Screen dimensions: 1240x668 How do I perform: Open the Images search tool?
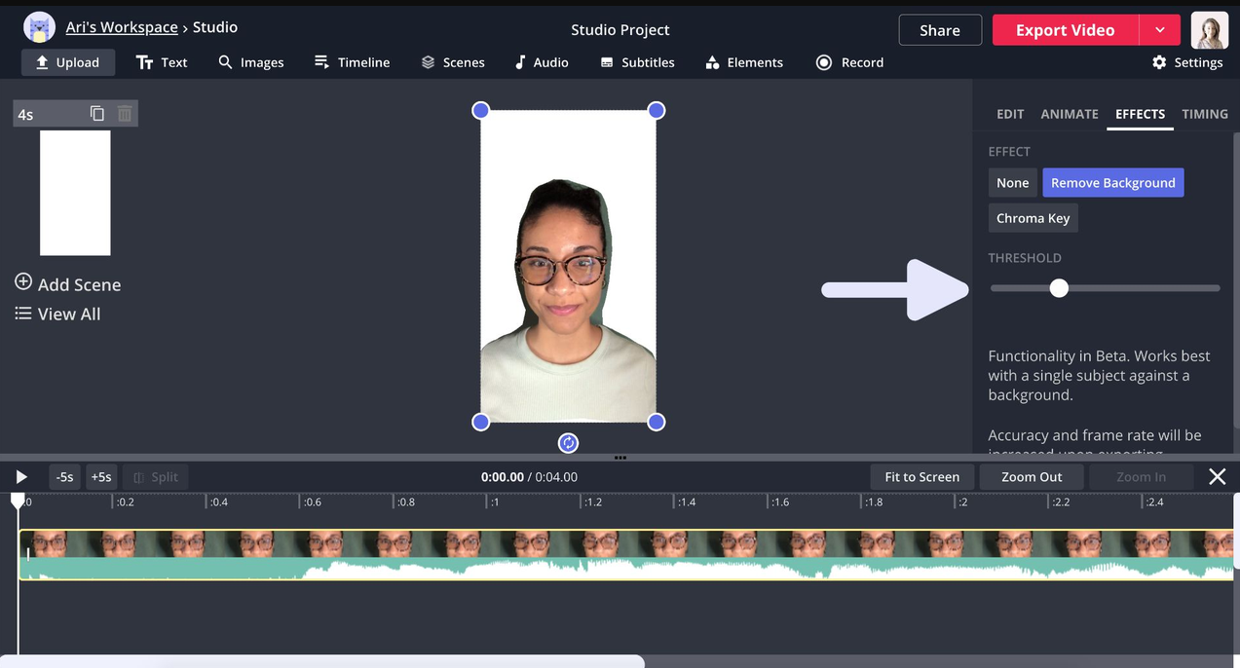point(251,62)
